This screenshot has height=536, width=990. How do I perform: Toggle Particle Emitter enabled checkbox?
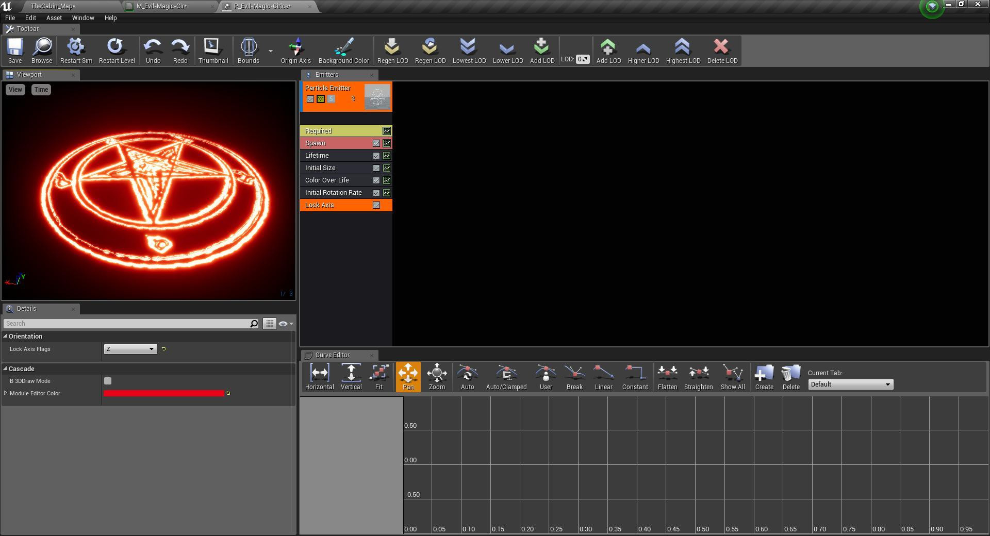coord(310,99)
